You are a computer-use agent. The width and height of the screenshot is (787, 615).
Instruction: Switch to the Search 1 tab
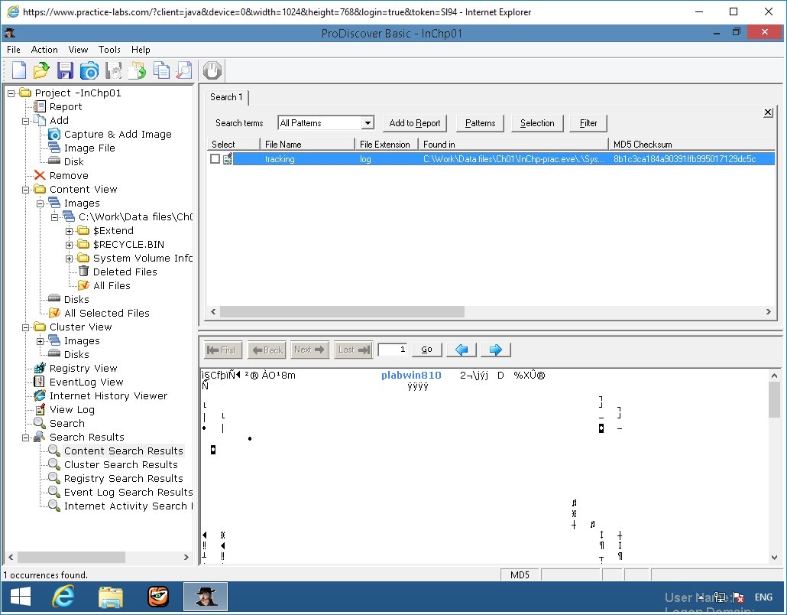(x=226, y=97)
